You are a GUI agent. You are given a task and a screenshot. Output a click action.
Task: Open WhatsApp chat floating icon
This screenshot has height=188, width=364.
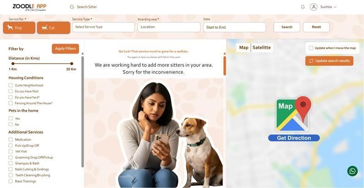(353, 171)
